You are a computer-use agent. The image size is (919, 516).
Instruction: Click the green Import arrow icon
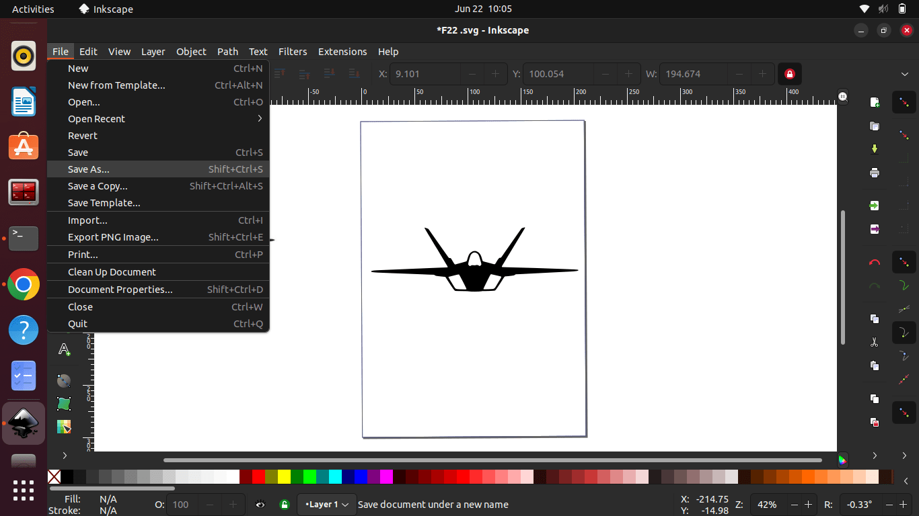click(874, 205)
